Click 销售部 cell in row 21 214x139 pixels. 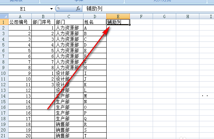[69, 135]
